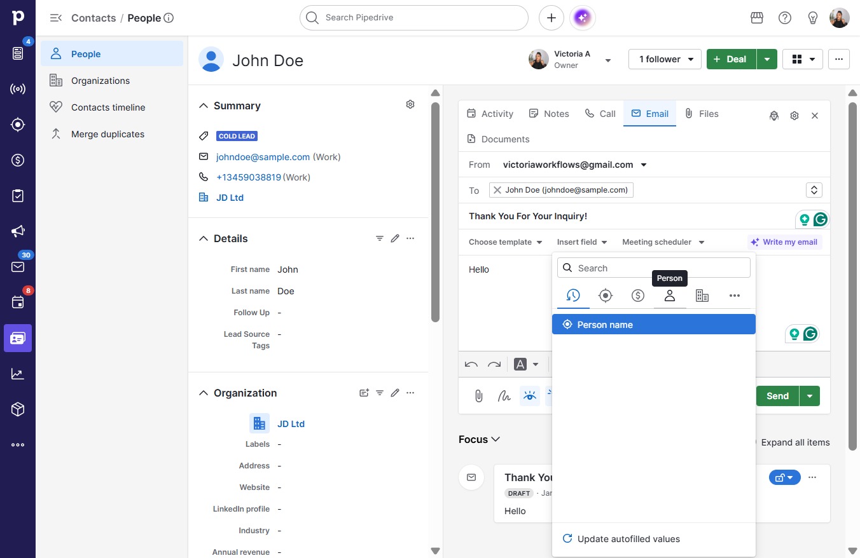Open the lightbulb tips icon
Screen dimensions: 860x558
pyautogui.click(x=812, y=18)
